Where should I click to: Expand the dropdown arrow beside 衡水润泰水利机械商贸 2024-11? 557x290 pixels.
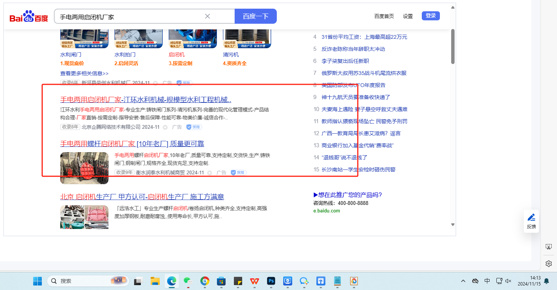pos(209,173)
